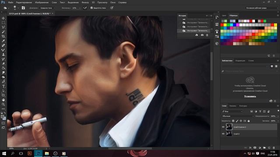The width and height of the screenshot is (280, 157).
Task: Filter layers by text type
Action: coord(260,112)
